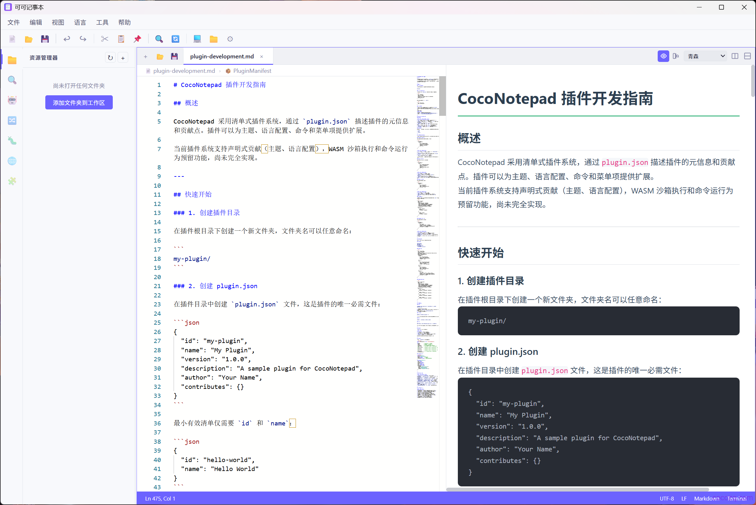
Task: Open the 语言 menu
Action: coord(80,22)
